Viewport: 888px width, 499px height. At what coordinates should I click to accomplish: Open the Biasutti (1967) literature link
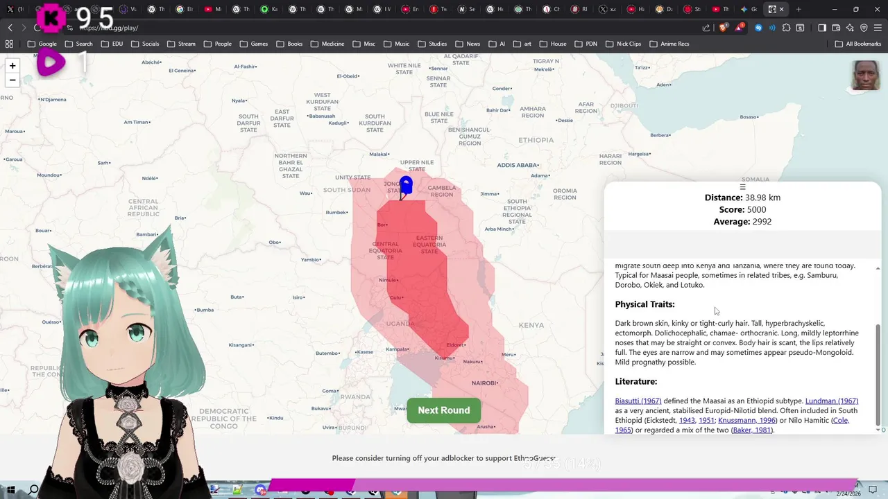pos(638,401)
